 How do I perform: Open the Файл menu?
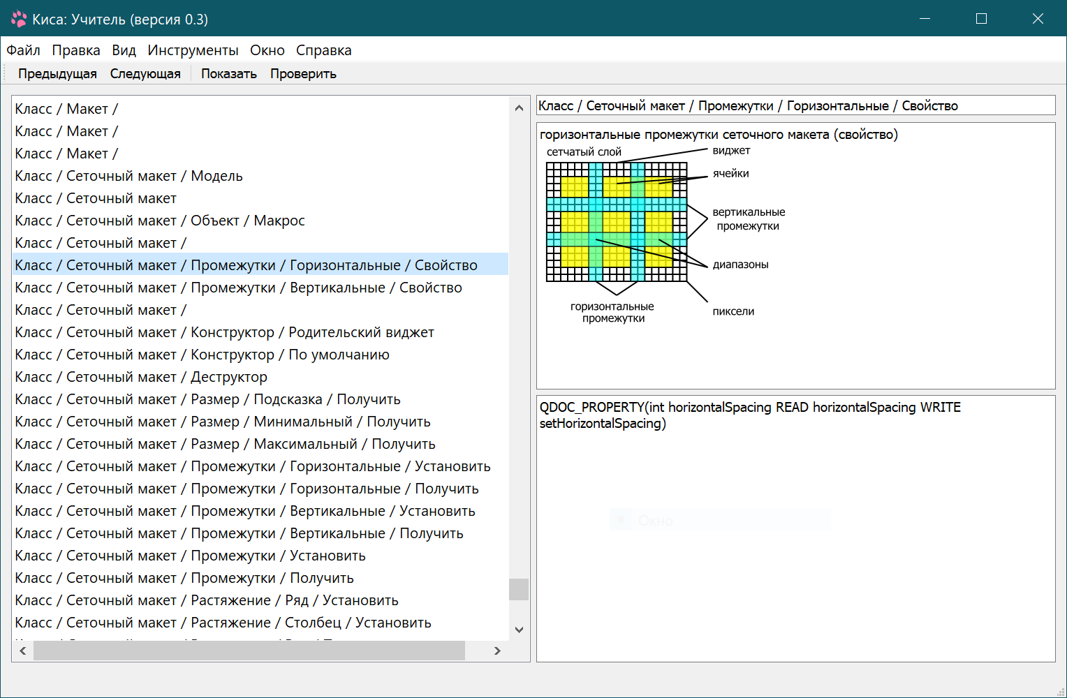point(23,50)
